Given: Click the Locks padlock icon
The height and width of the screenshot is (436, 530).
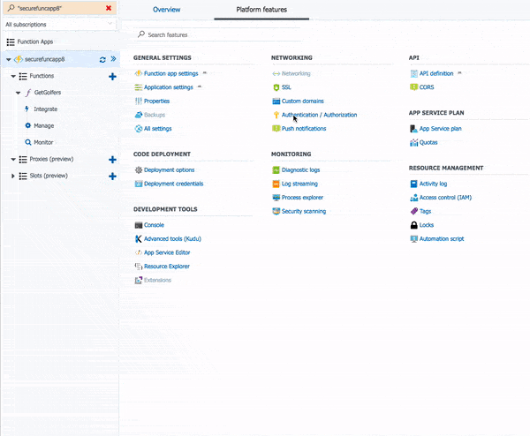Looking at the screenshot, I should point(413,225).
